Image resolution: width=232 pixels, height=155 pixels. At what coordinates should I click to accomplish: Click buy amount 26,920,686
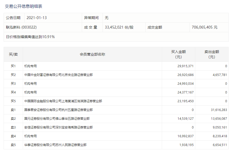click(186, 75)
